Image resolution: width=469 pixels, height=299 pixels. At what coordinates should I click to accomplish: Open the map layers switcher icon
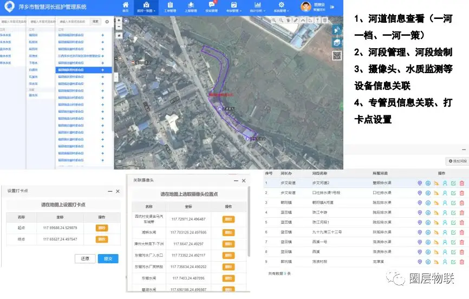[x=337, y=43]
